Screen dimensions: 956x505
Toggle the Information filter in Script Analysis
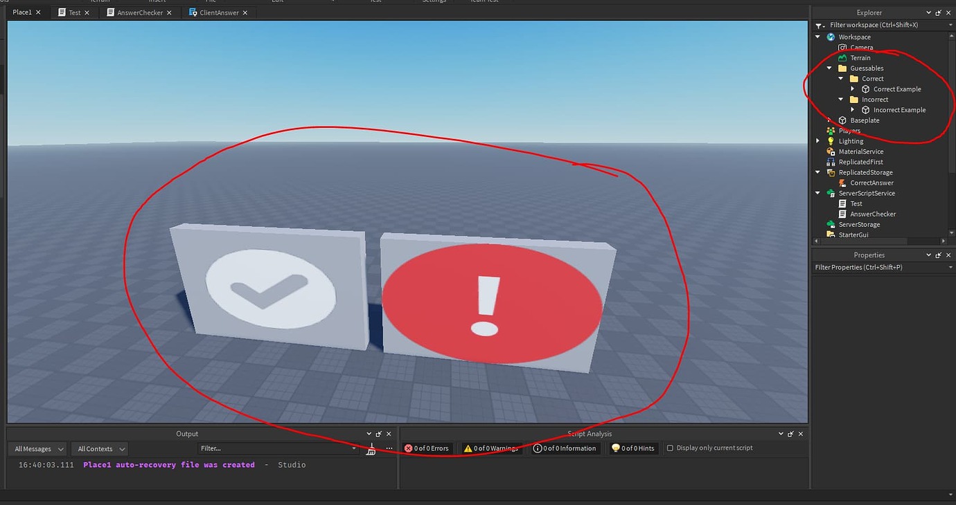[565, 448]
